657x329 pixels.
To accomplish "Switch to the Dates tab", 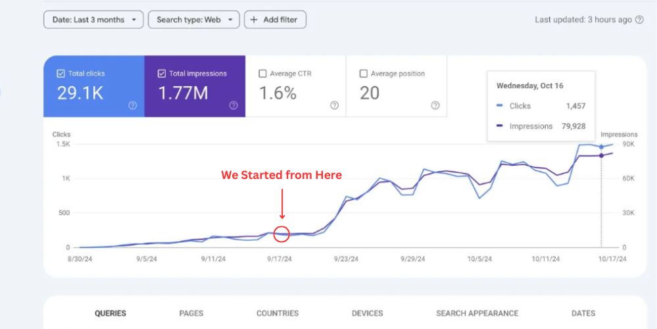I will (583, 313).
